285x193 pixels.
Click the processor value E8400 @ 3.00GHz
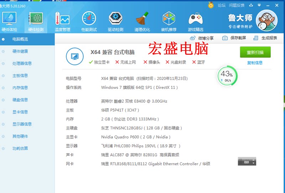click(134, 101)
